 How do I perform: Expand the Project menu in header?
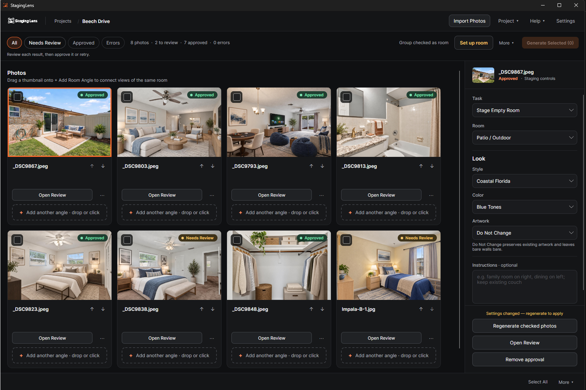pos(508,21)
